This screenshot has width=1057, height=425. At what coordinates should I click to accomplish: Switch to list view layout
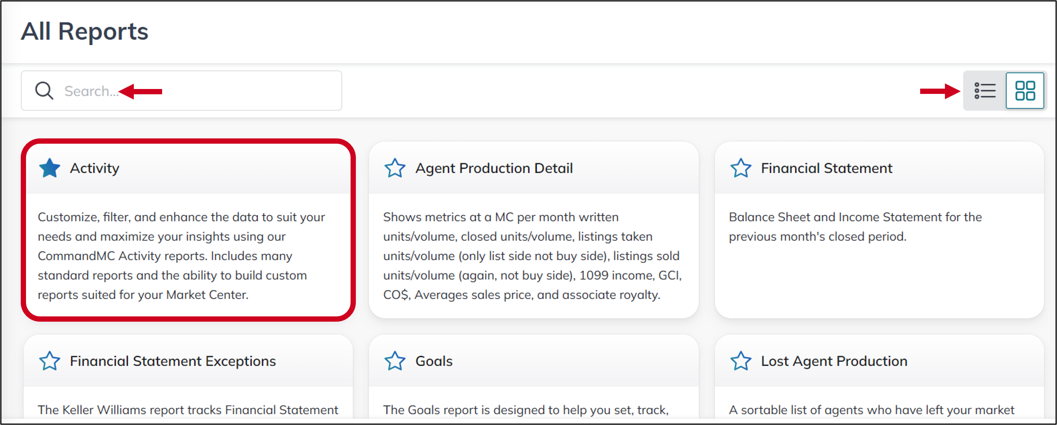[985, 91]
